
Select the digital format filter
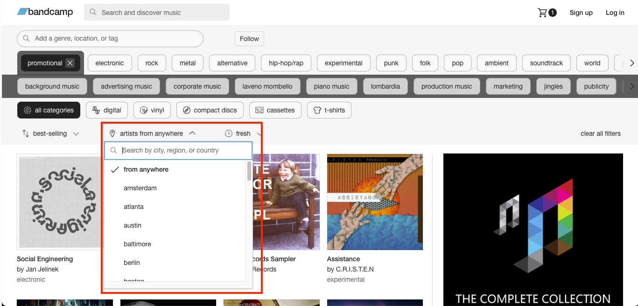(x=106, y=110)
